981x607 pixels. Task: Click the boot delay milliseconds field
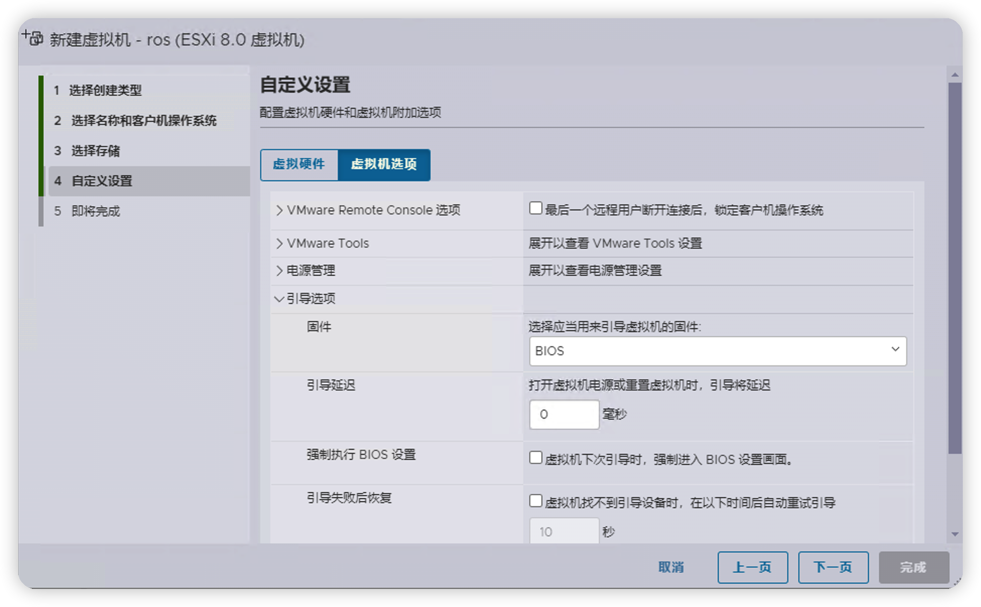click(x=564, y=415)
